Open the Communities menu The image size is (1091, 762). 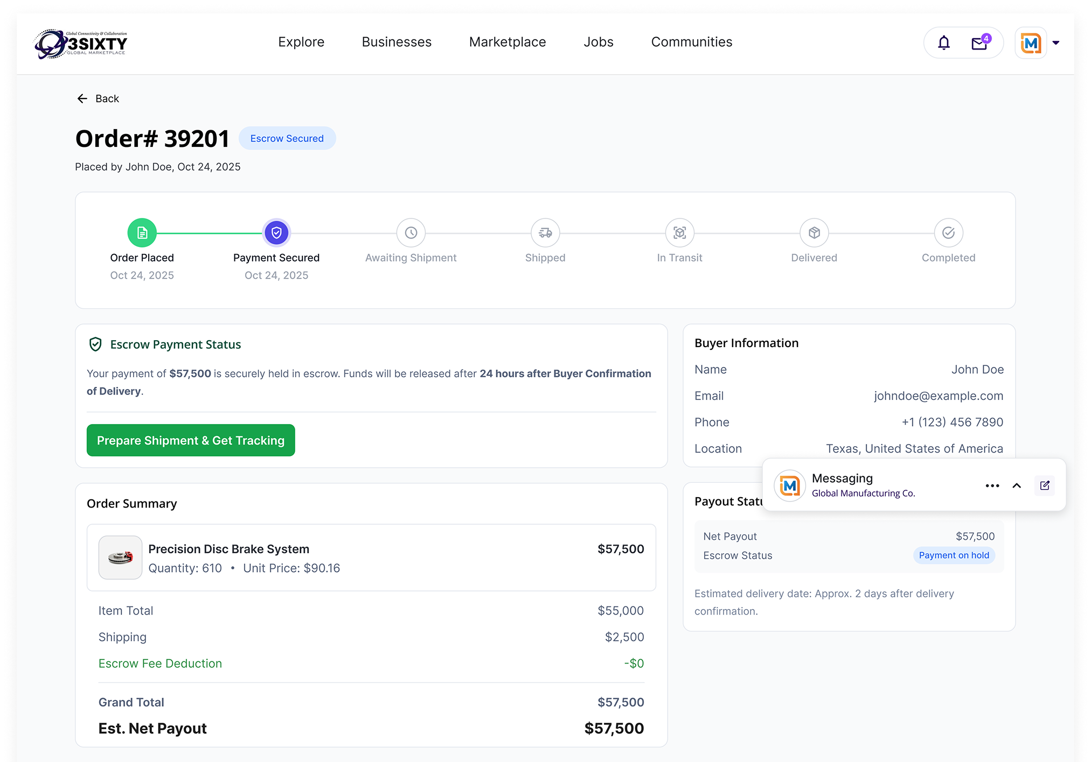(x=692, y=42)
